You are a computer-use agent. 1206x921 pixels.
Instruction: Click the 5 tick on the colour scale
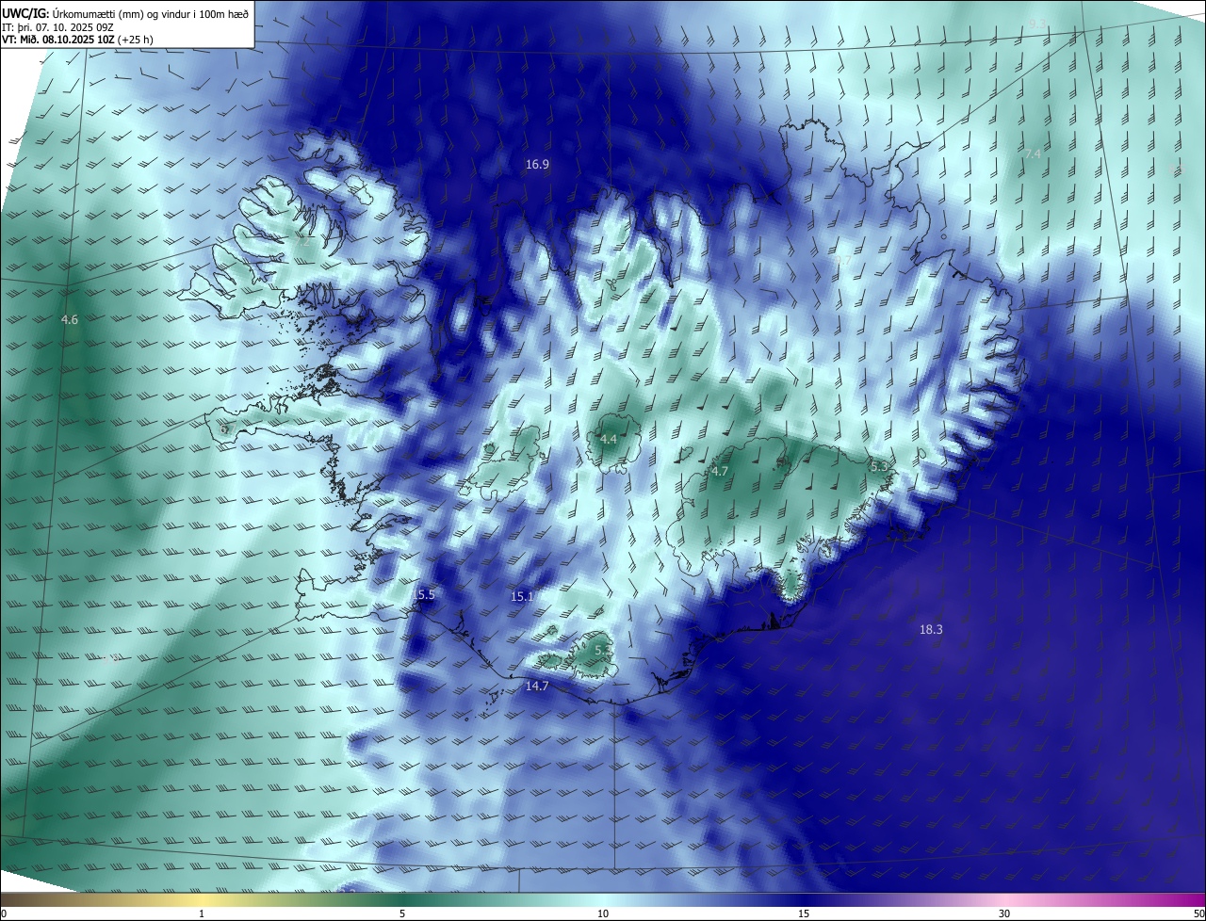[x=402, y=914]
